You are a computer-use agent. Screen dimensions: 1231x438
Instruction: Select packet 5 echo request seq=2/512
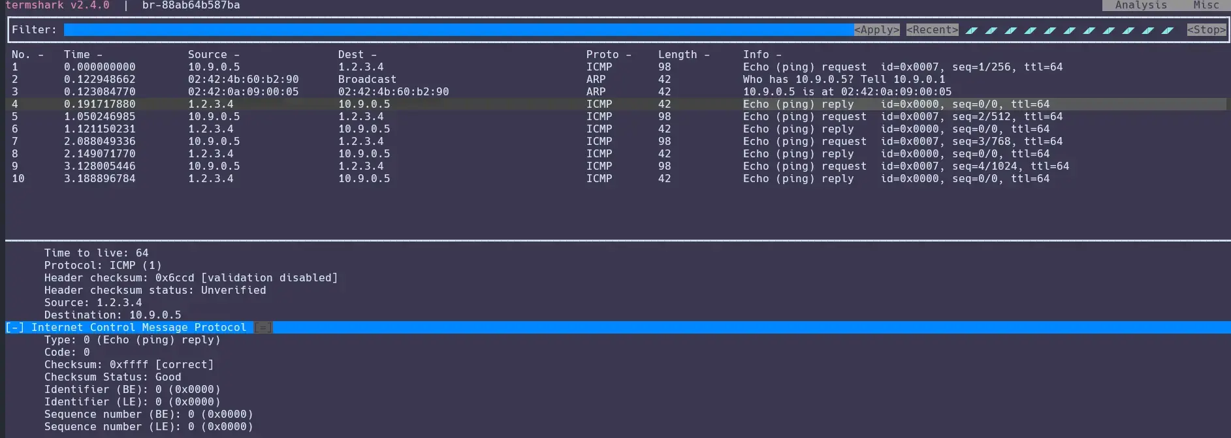coord(615,117)
